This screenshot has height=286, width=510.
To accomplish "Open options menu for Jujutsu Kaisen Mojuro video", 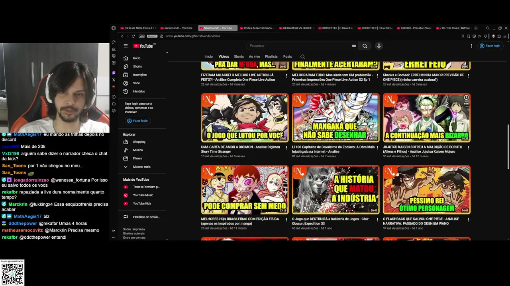I will tap(468, 148).
